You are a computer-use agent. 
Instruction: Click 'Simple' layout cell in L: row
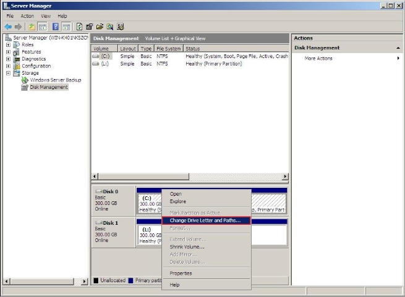(127, 64)
